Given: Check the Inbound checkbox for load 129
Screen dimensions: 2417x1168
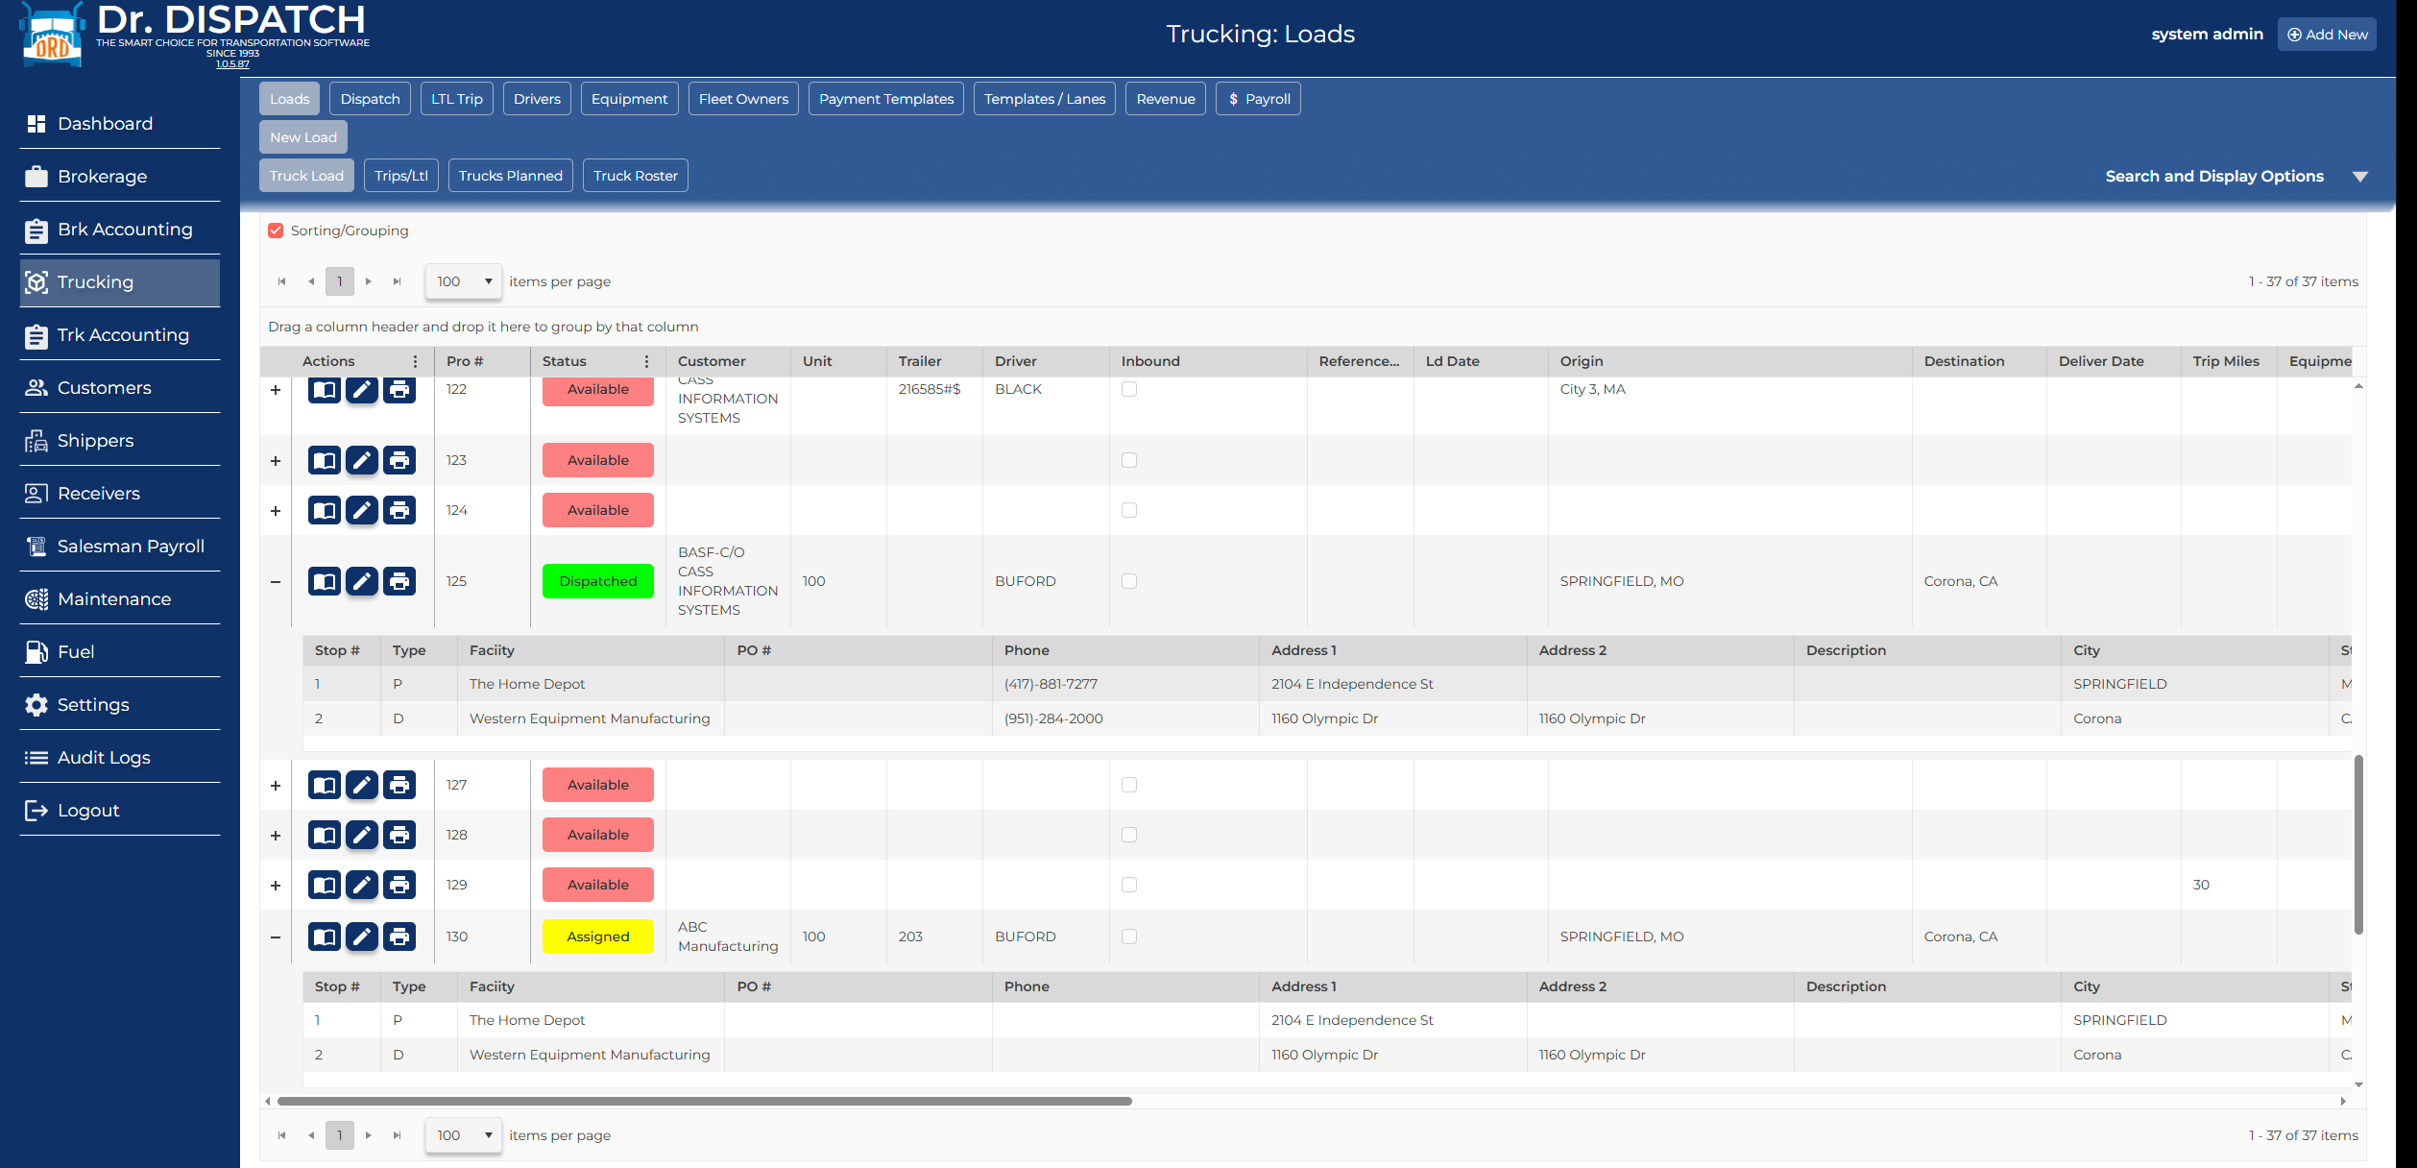Looking at the screenshot, I should tap(1129, 885).
